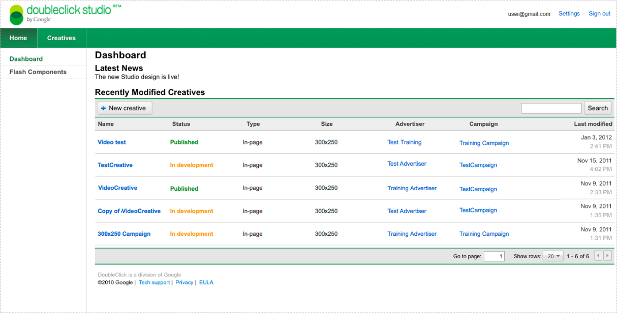Open Flash Components in the sidebar
The width and height of the screenshot is (617, 313).
click(38, 72)
